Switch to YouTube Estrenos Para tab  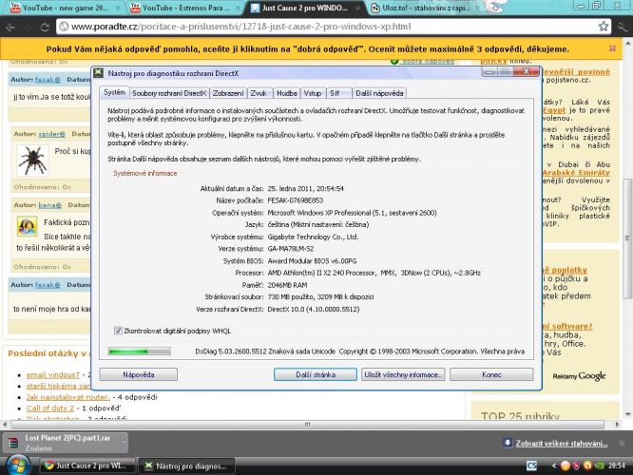[x=184, y=8]
